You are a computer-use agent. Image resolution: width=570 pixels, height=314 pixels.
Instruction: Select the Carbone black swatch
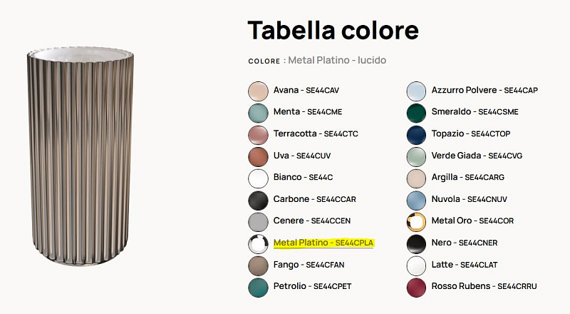(x=258, y=200)
